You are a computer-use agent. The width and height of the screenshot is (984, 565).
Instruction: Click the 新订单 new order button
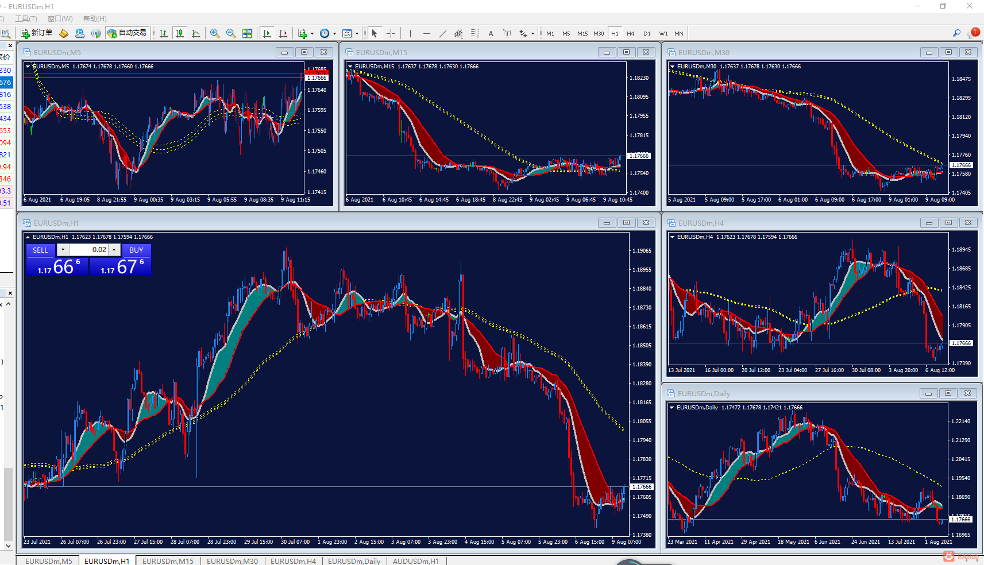coord(37,33)
